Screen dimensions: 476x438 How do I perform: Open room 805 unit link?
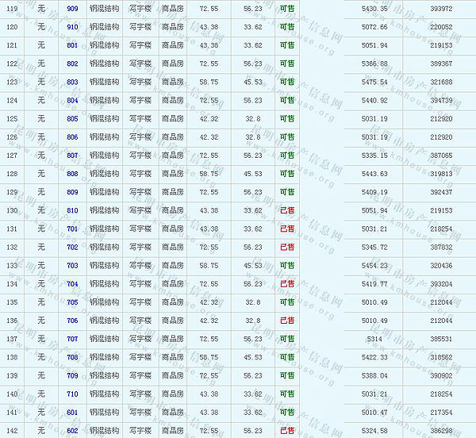coord(72,118)
